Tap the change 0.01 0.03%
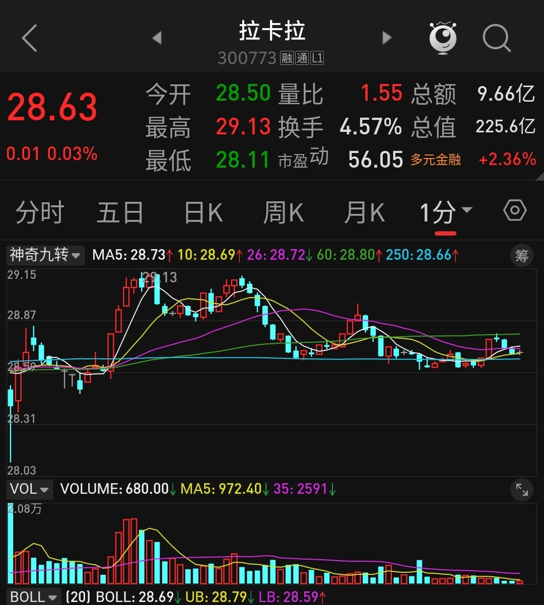 click(x=52, y=154)
